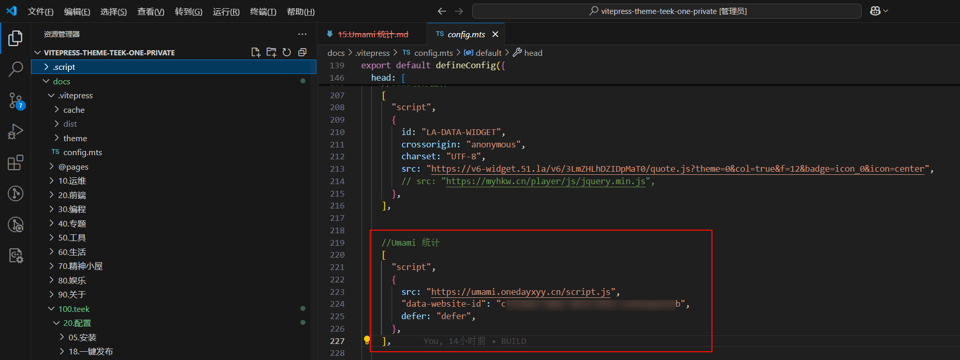Expand the 05.安装 folder
The height and width of the screenshot is (360, 960).
[173, 337]
